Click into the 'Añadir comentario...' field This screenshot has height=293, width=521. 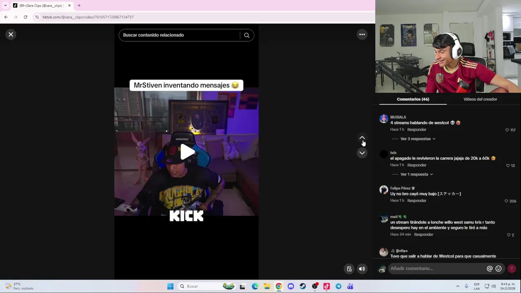click(x=437, y=269)
